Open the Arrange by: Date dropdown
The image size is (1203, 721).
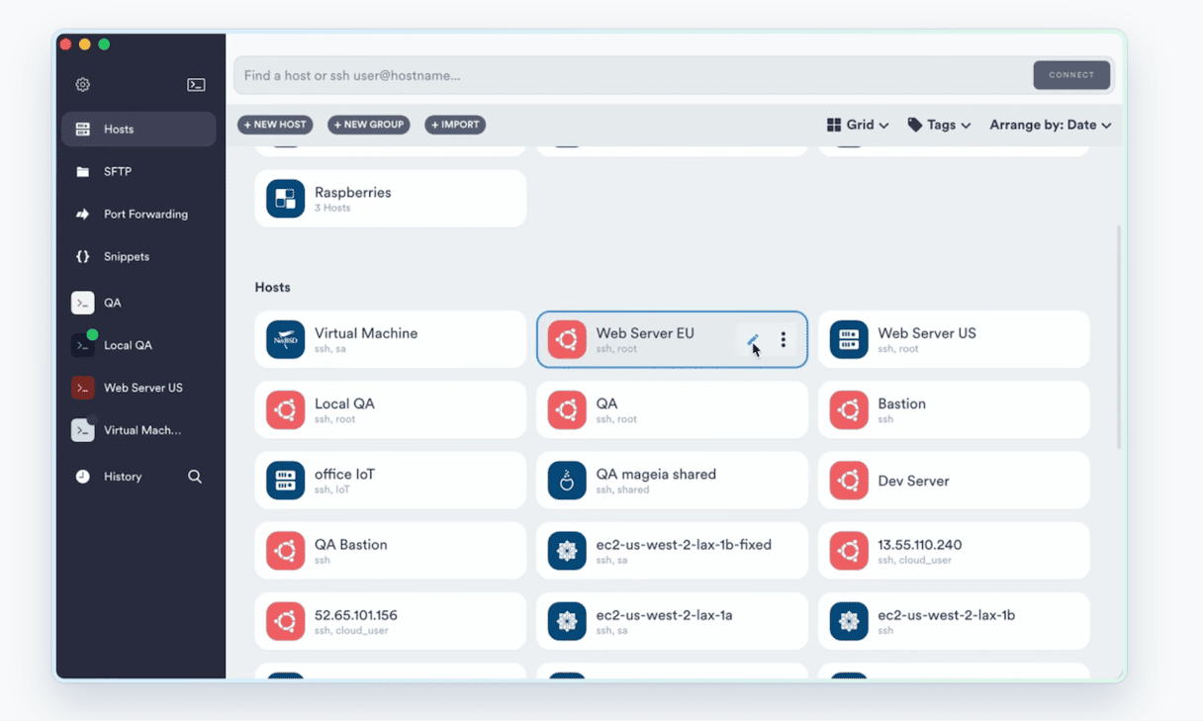(1051, 125)
